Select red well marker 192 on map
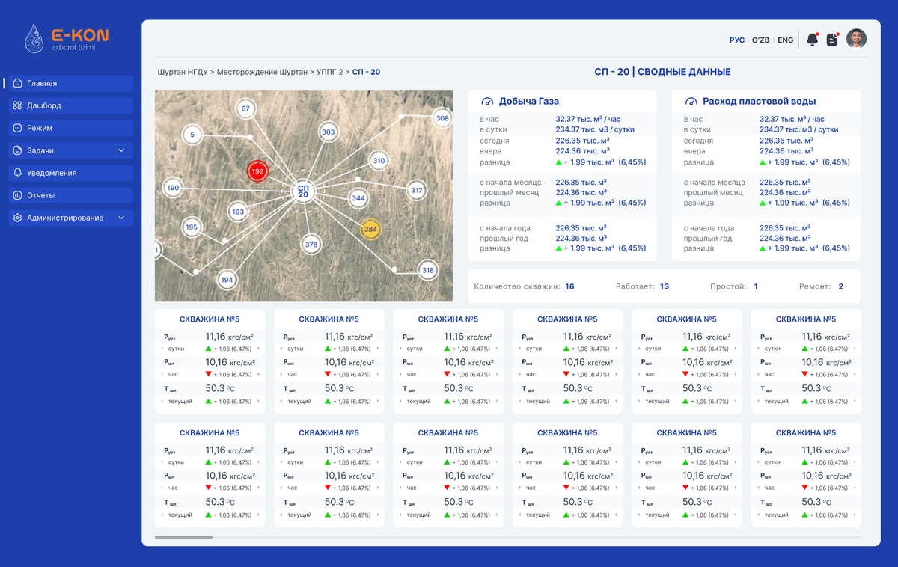The width and height of the screenshot is (898, 567). pyautogui.click(x=258, y=171)
